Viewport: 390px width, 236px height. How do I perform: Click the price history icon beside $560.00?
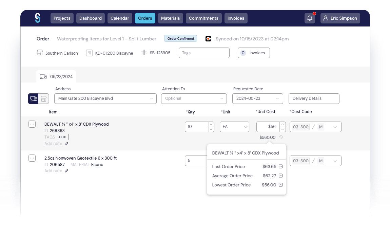coord(280,137)
